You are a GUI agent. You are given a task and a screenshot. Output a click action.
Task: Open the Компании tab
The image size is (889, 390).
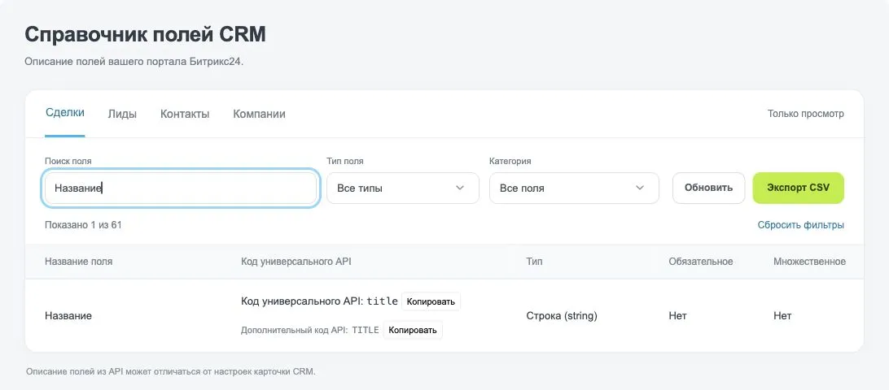[x=259, y=114]
